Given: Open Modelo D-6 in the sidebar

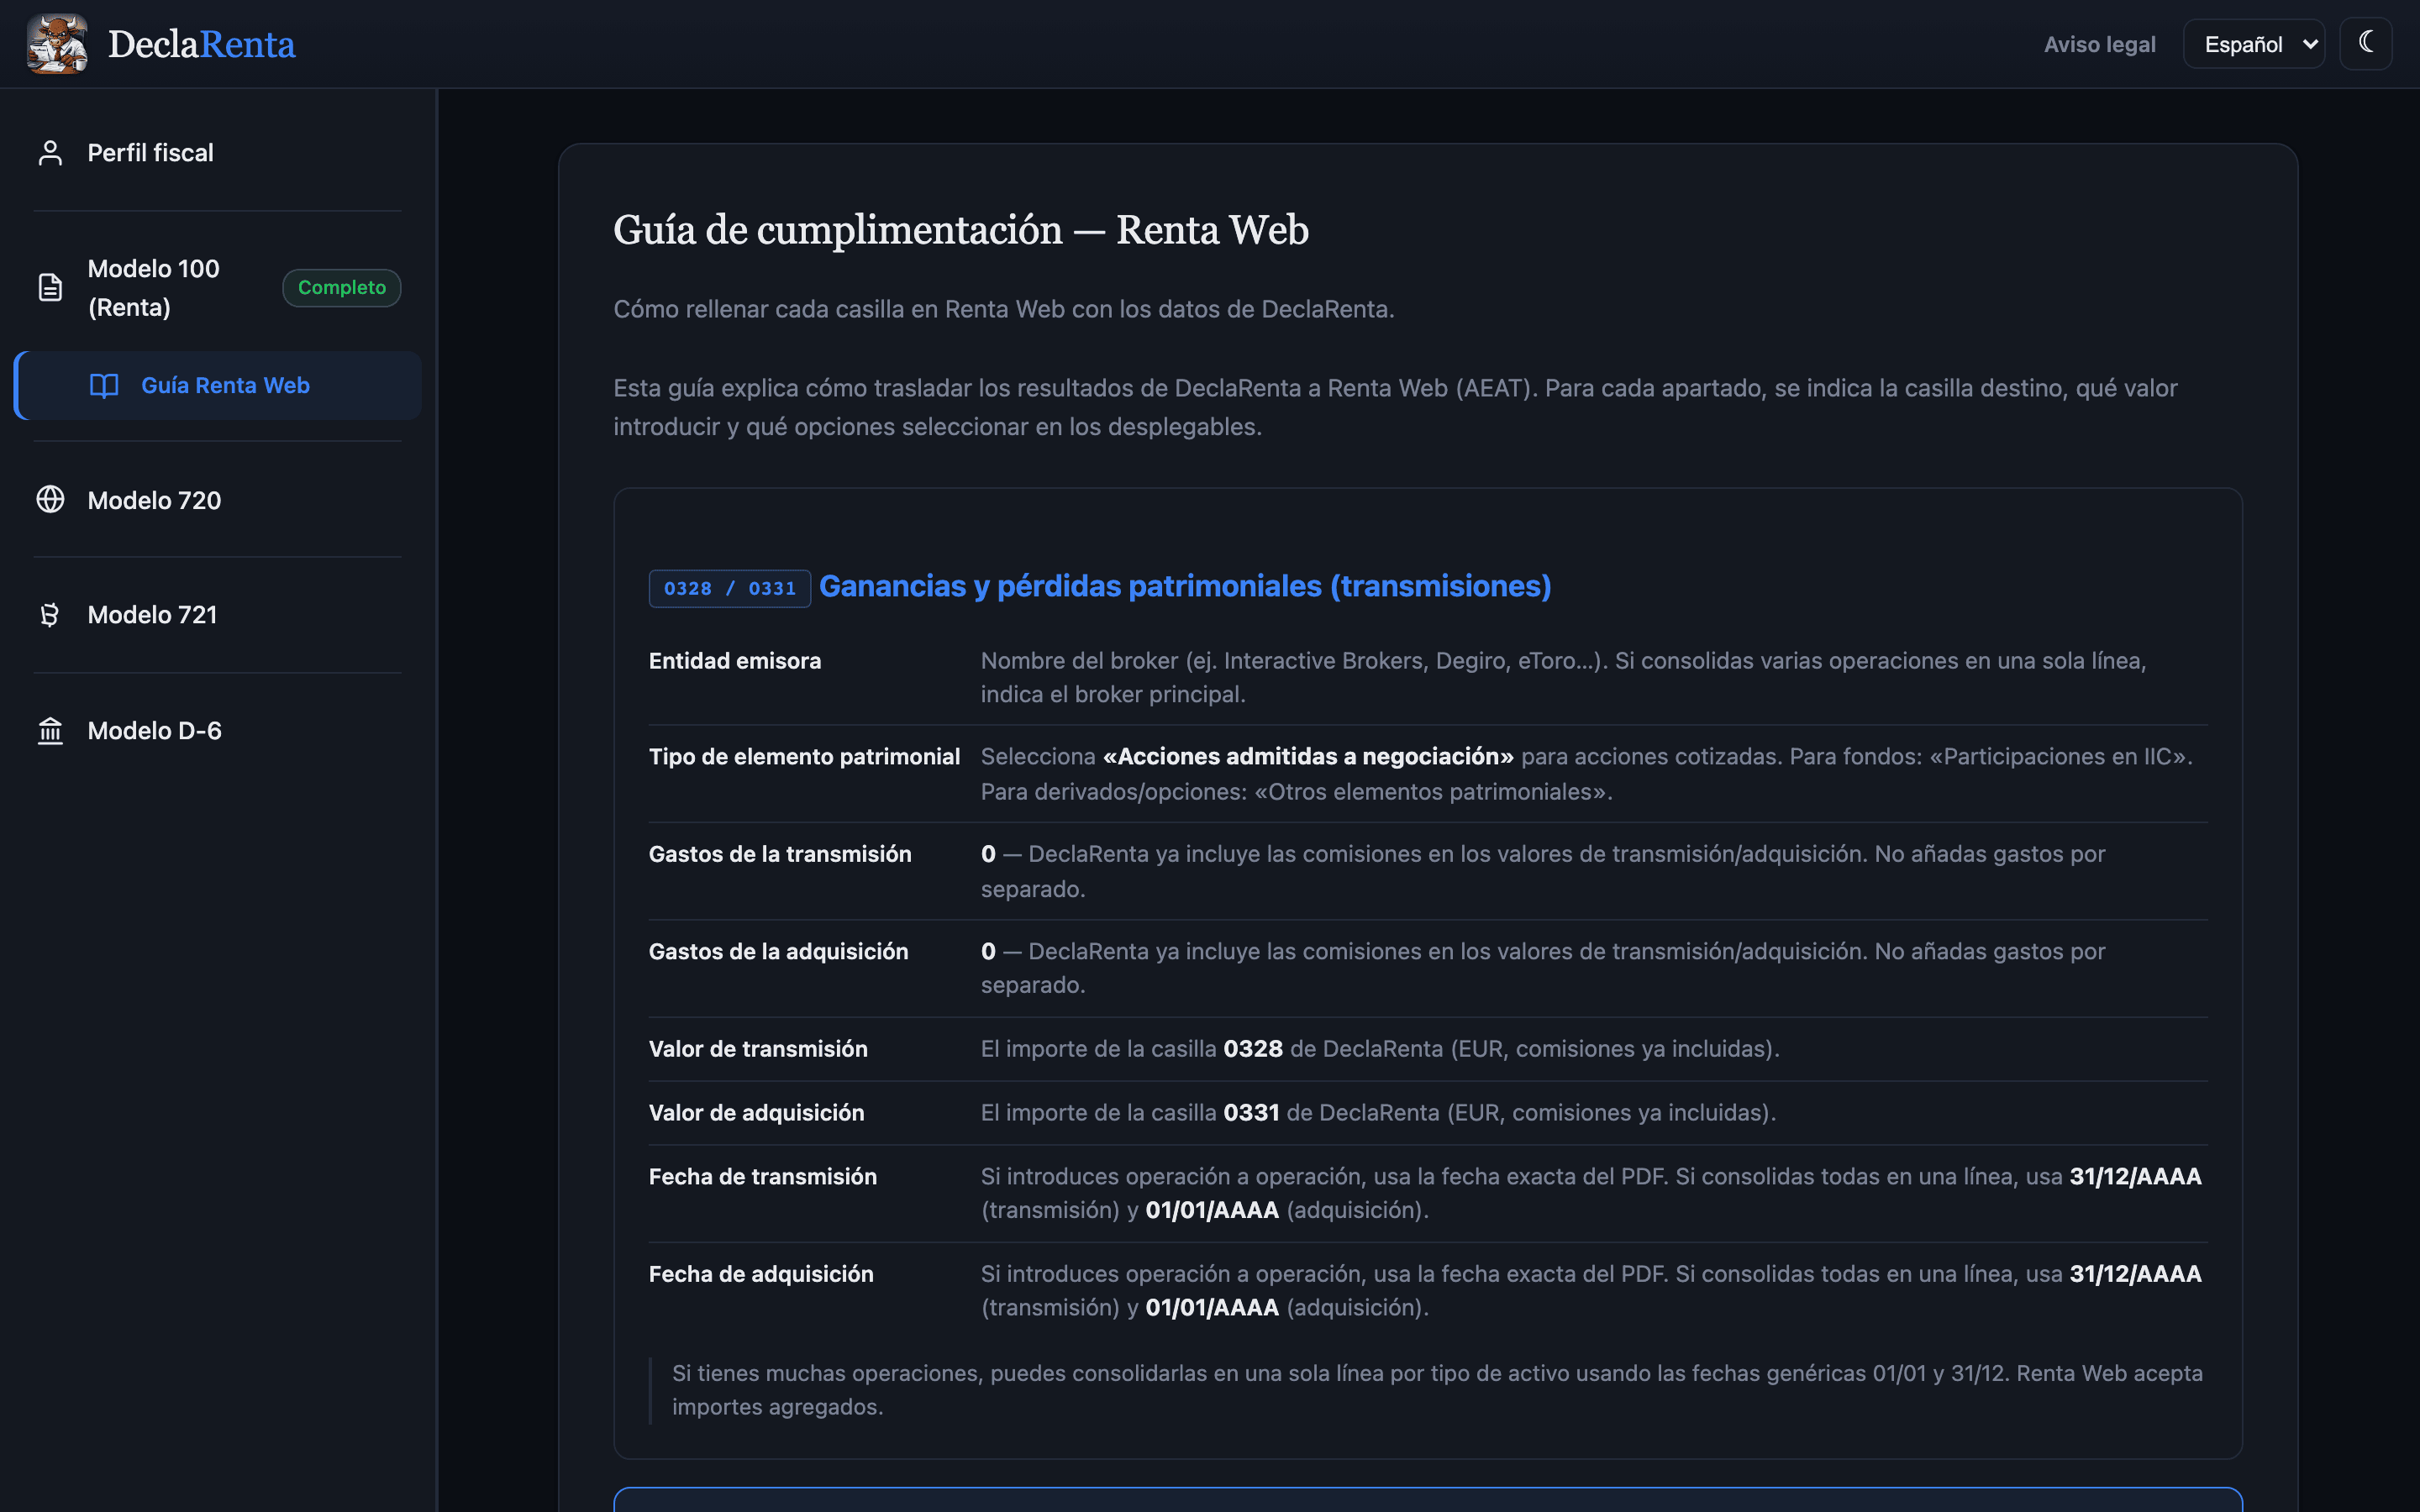Looking at the screenshot, I should [217, 731].
